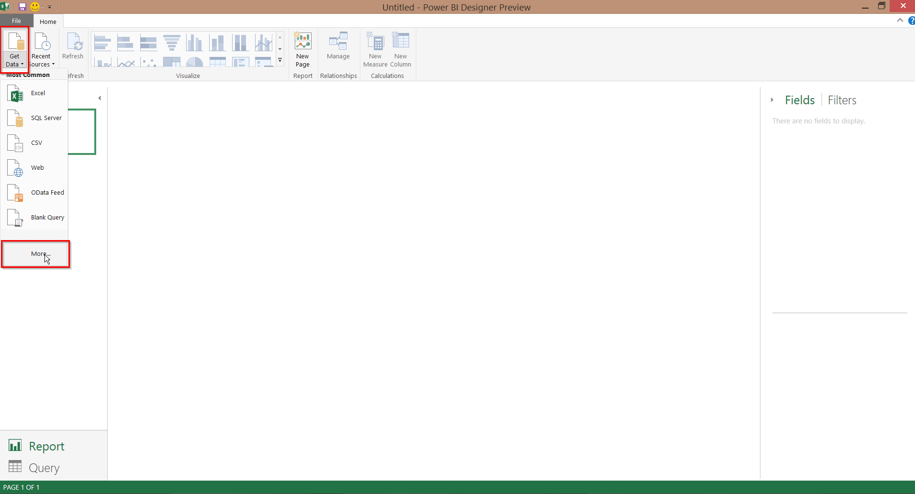Screen dimensions: 915x494
Task: Choose Excel from the data sources
Action: coord(37,93)
